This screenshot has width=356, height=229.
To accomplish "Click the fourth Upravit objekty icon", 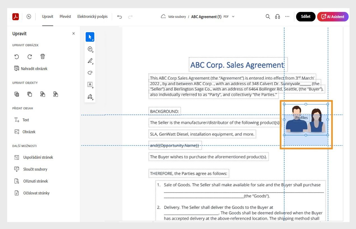I will (x=55, y=94).
